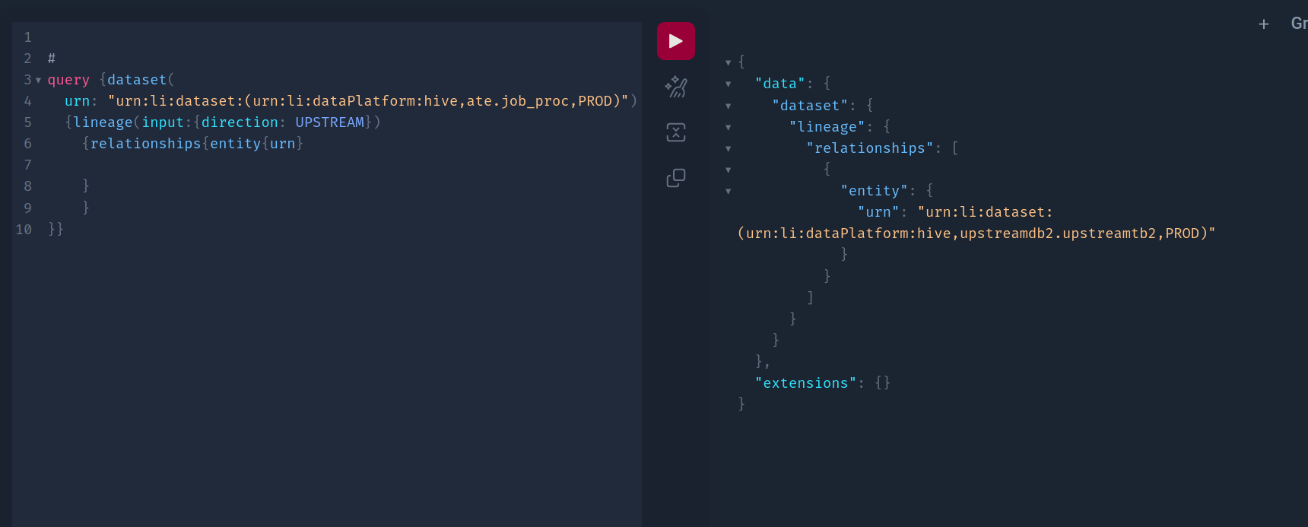Select the "extensions" key in response
The image size is (1308, 527).
pos(805,383)
